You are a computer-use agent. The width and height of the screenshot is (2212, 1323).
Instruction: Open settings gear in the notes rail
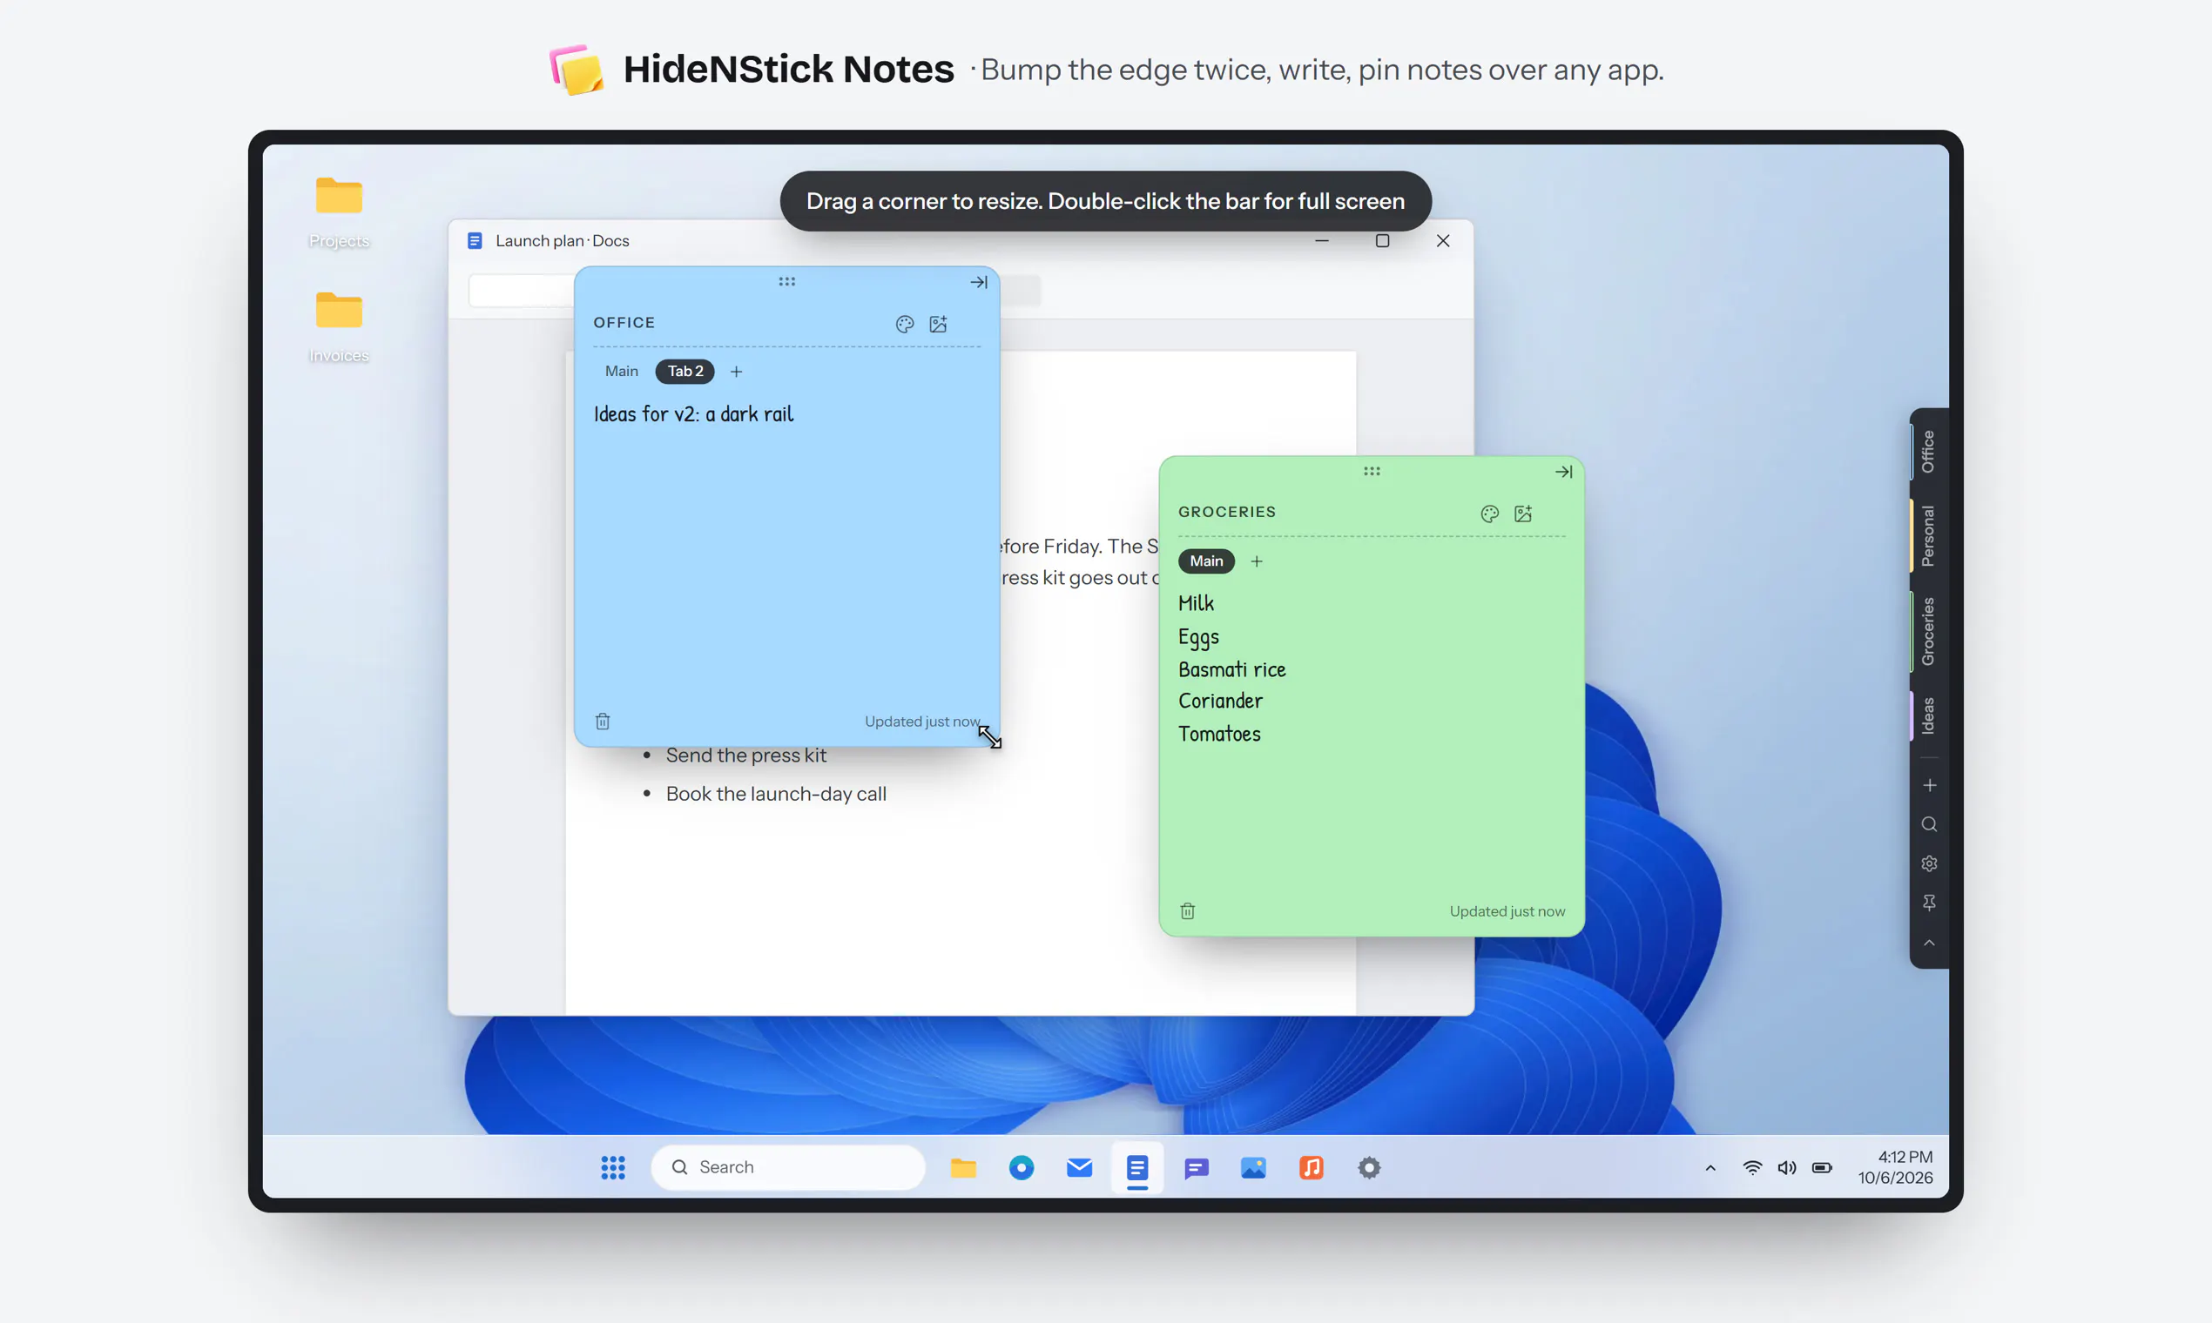(x=1929, y=864)
